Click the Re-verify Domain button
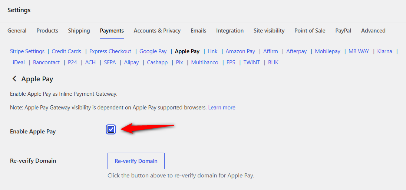The width and height of the screenshot is (406, 190). click(x=136, y=161)
